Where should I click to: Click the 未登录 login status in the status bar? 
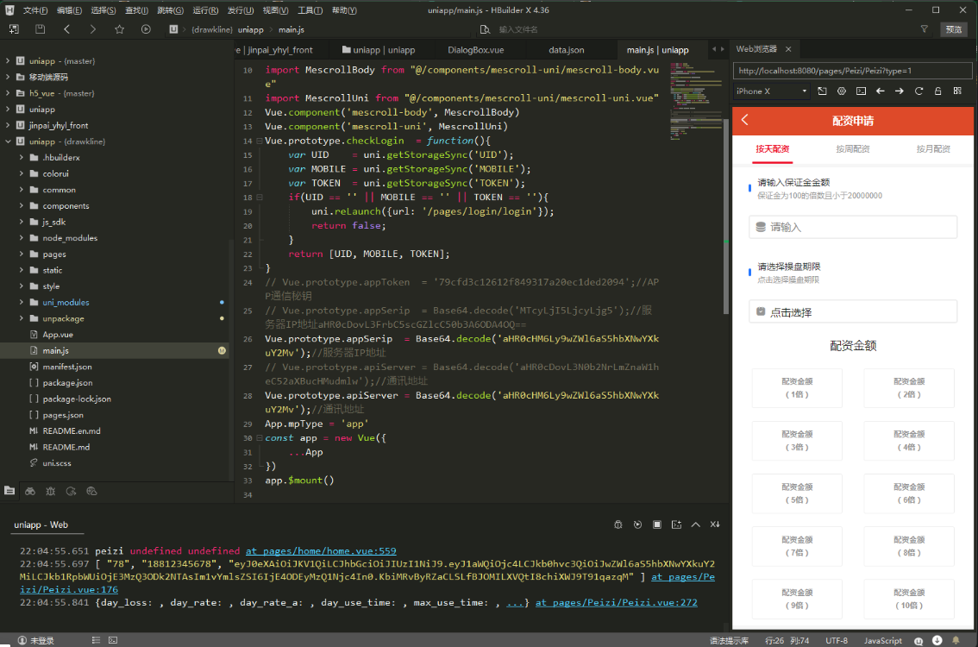pos(36,641)
